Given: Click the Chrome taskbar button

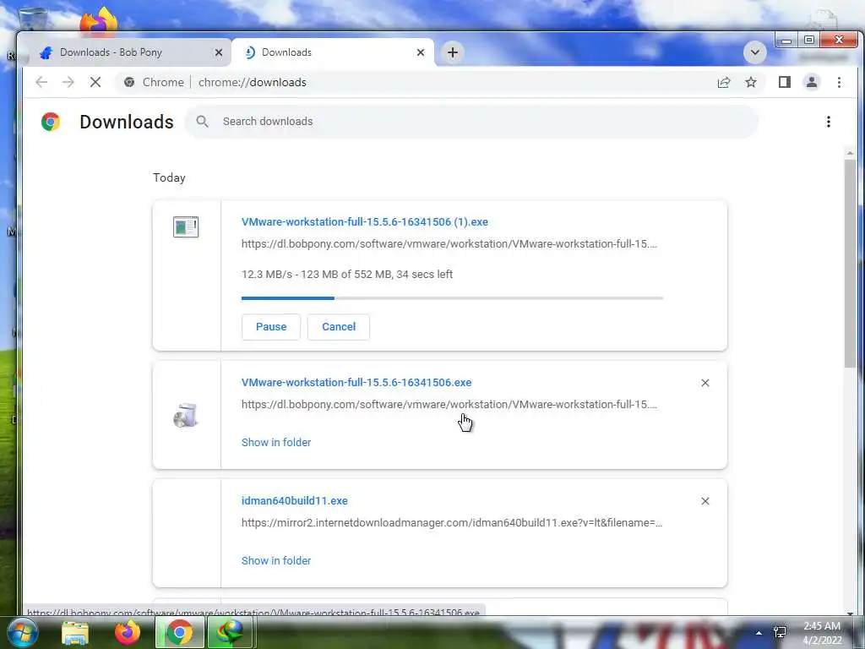Looking at the screenshot, I should coord(179,632).
